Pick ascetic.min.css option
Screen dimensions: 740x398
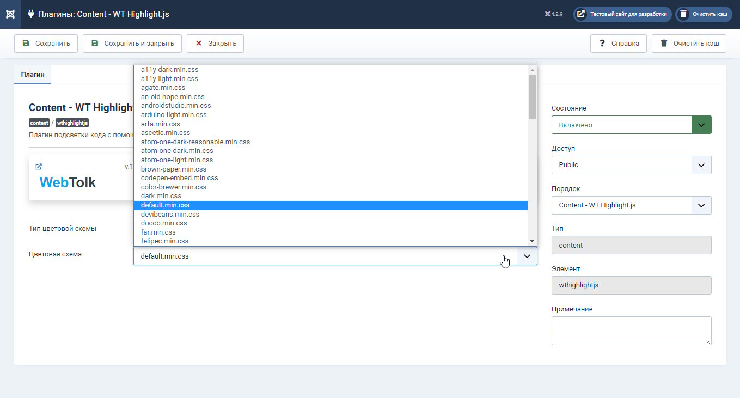point(331,133)
